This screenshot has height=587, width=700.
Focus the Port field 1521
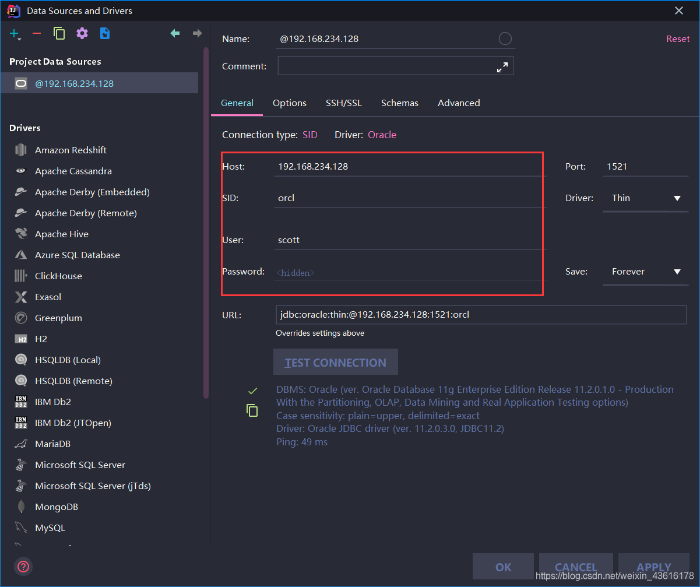(645, 167)
